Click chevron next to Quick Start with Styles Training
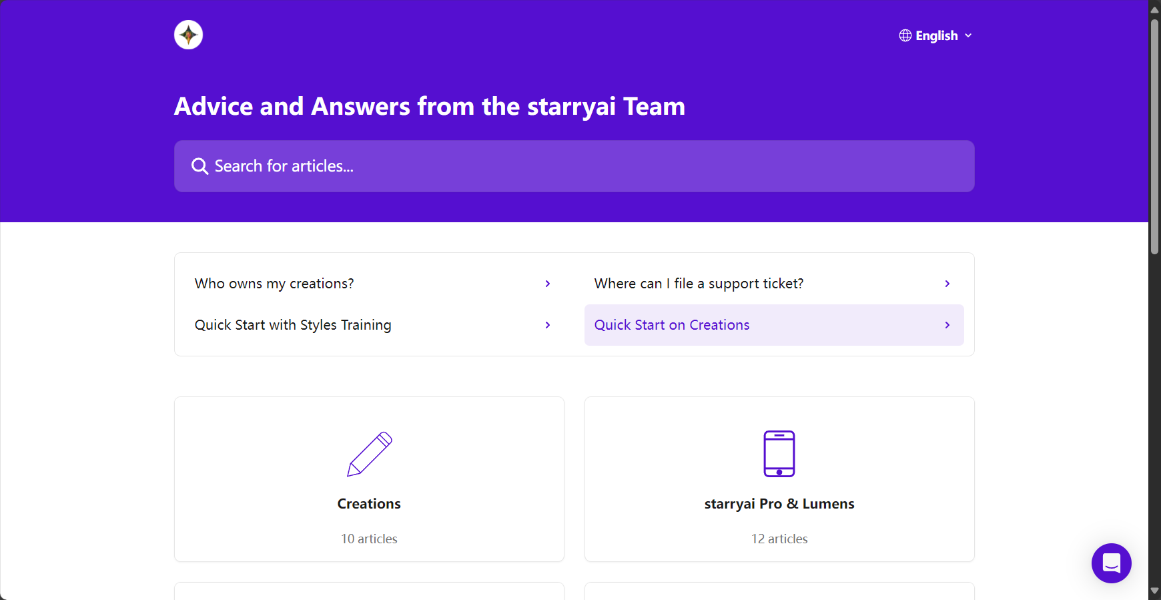This screenshot has width=1161, height=600. (548, 325)
